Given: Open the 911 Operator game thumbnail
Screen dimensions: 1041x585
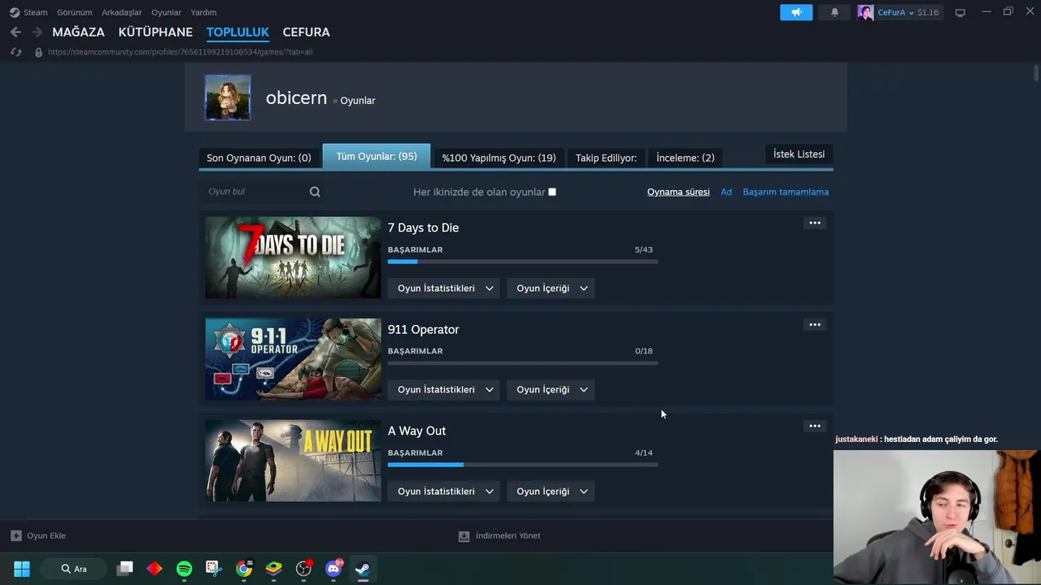Looking at the screenshot, I should [293, 359].
